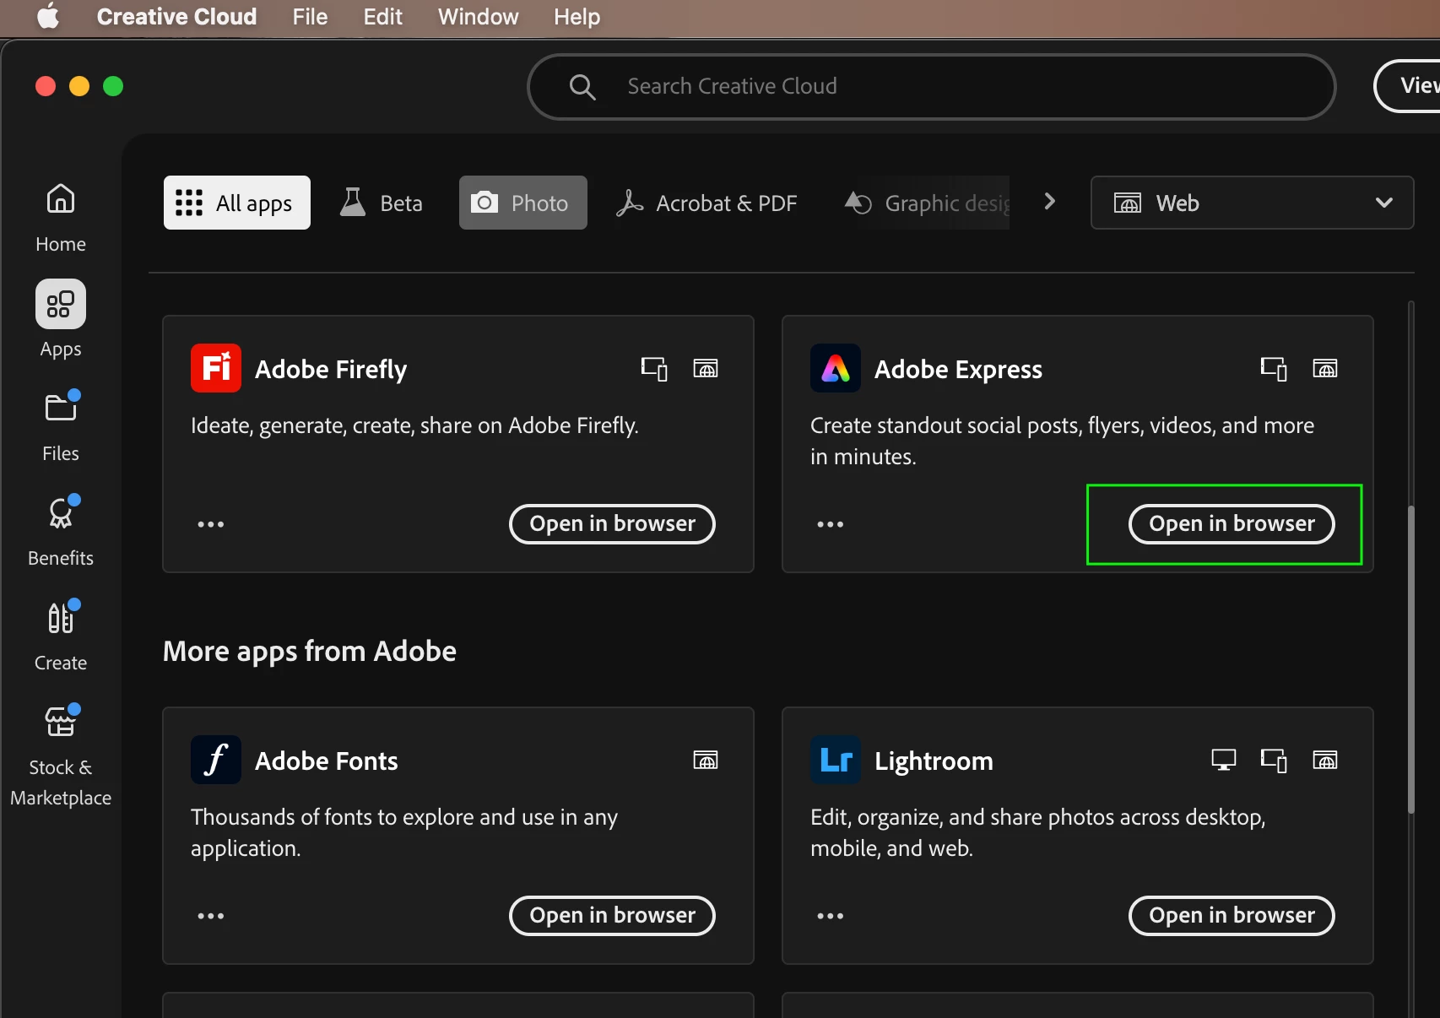Open Adobe Fonts more options menu
1440x1018 pixels.
(211, 916)
